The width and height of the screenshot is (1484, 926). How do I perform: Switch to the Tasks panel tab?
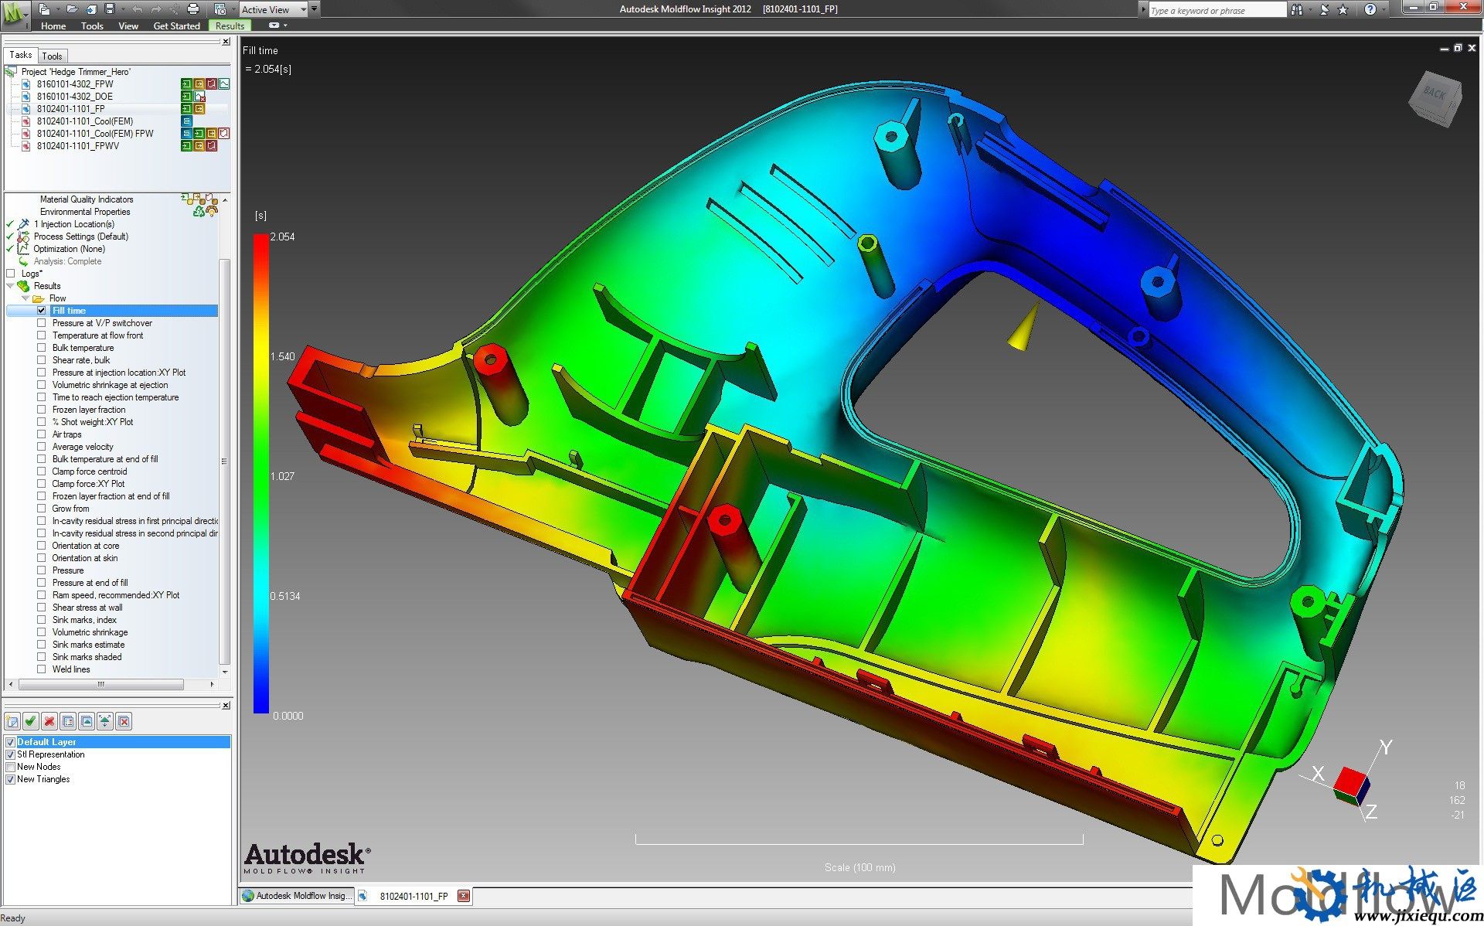[x=20, y=55]
